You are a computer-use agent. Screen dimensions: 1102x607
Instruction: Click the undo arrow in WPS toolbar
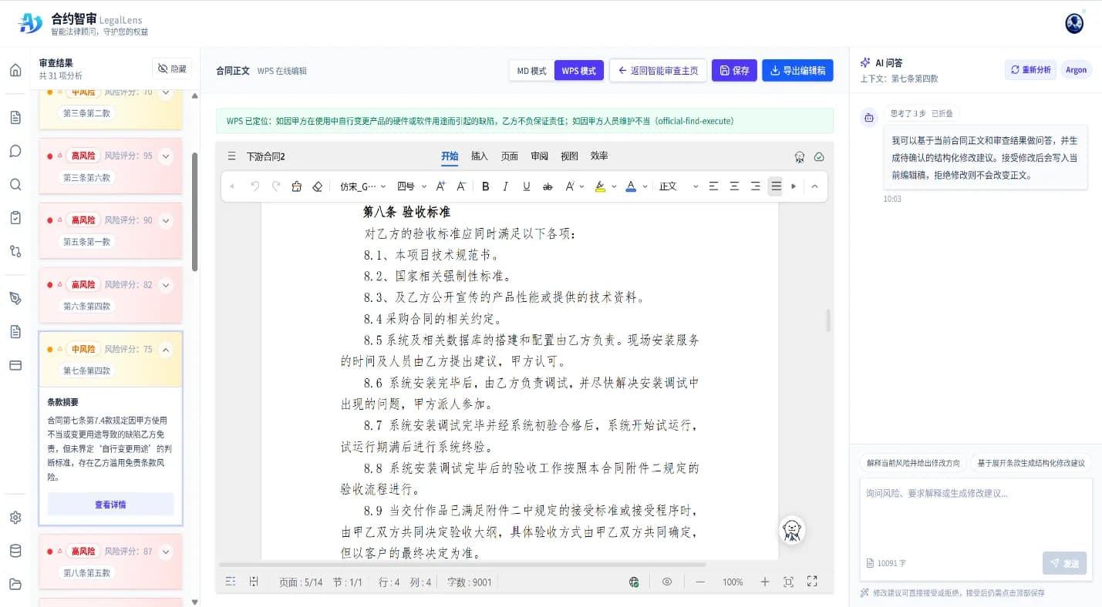[x=255, y=186]
